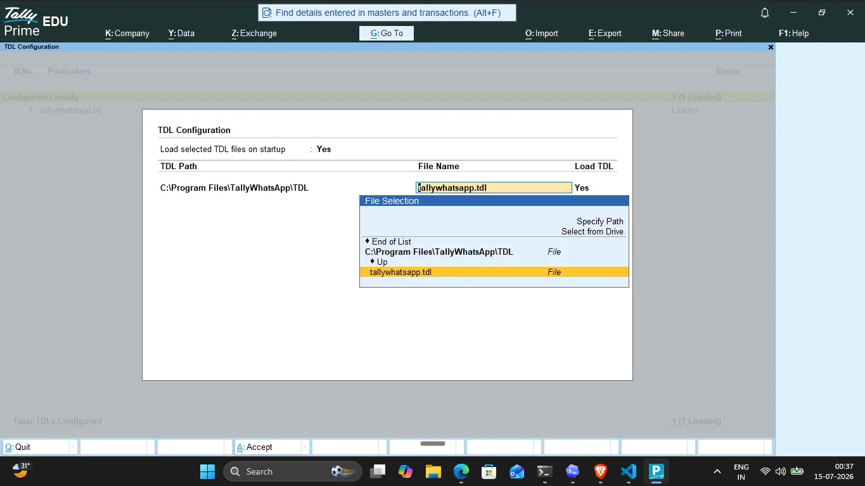
Task: Select Select from Drive option
Action: coord(593,231)
